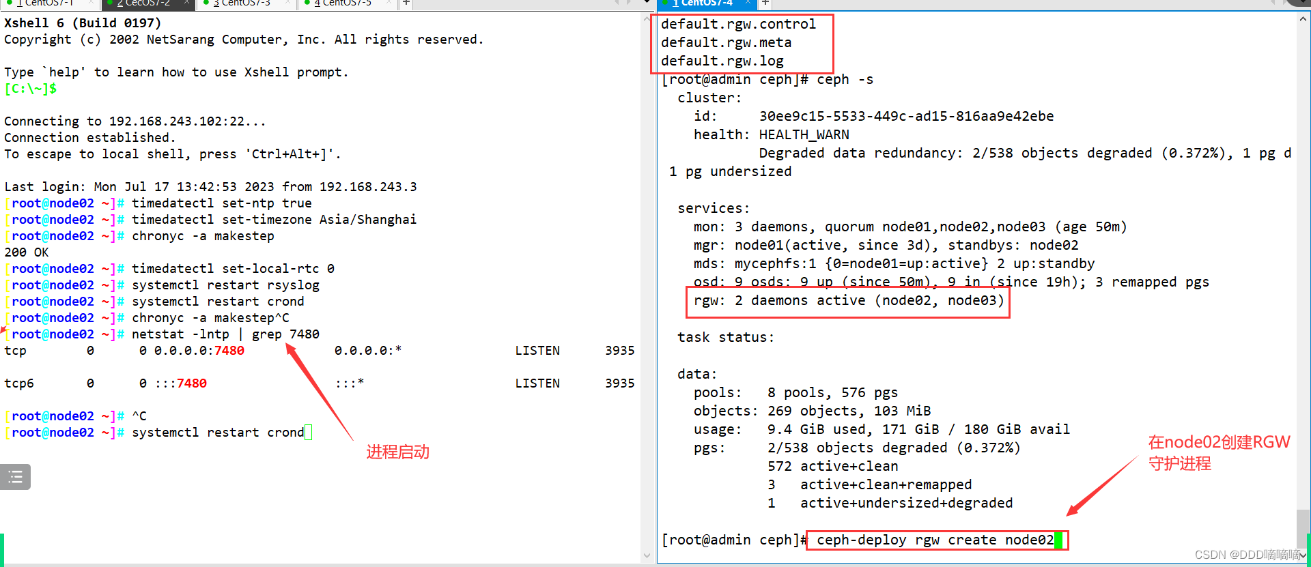Viewport: 1311px width, 567px height.
Task: Click the 'timedatectl set-timezone Asia/Shanghai' command
Action: point(274,219)
